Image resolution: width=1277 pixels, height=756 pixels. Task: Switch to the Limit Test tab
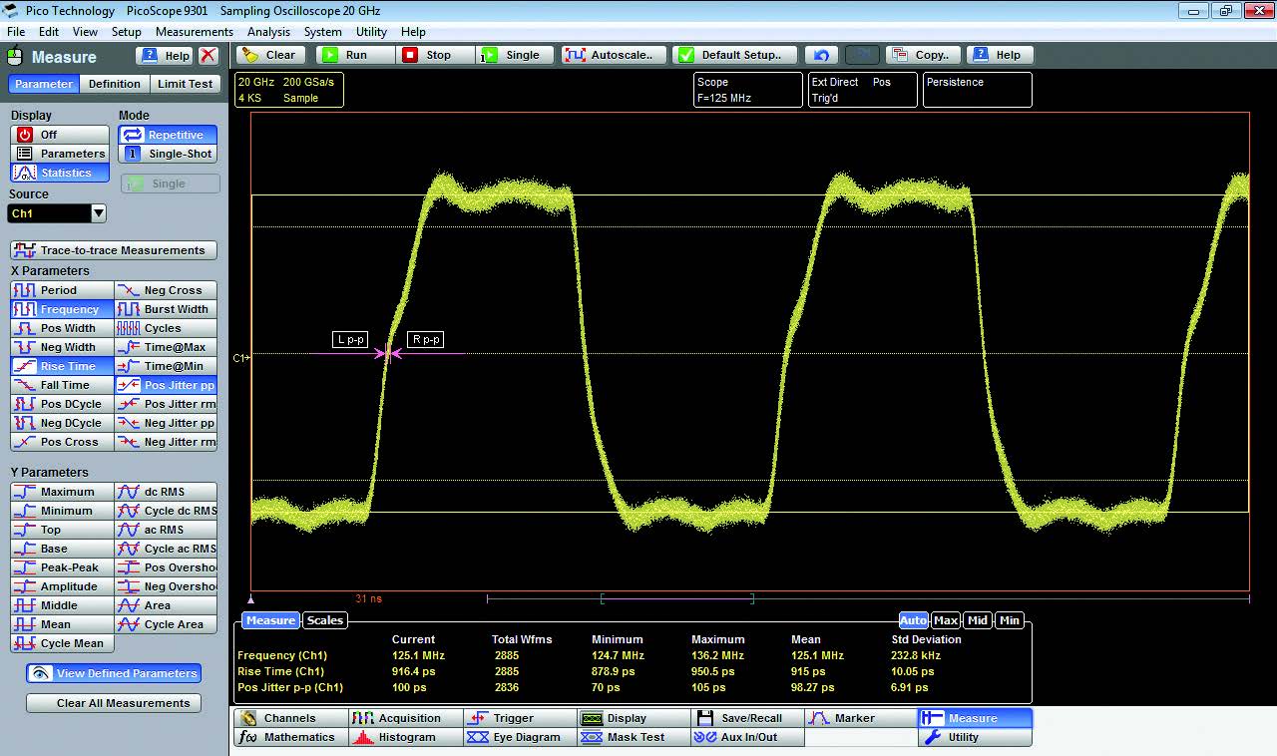185,84
